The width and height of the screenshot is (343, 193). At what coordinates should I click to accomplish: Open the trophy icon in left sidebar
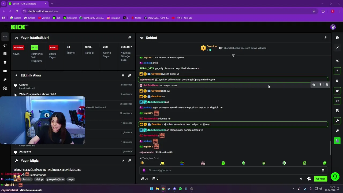click(x=5, y=62)
